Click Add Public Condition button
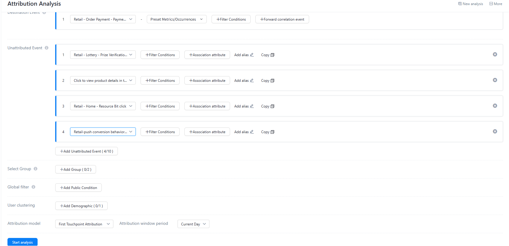This screenshot has width=509, height=246. pyautogui.click(x=78, y=187)
